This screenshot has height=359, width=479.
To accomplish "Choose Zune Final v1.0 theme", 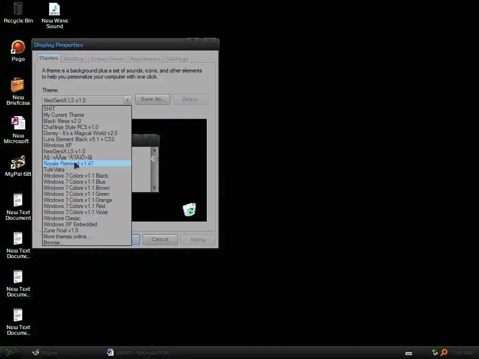I will coord(87,230).
